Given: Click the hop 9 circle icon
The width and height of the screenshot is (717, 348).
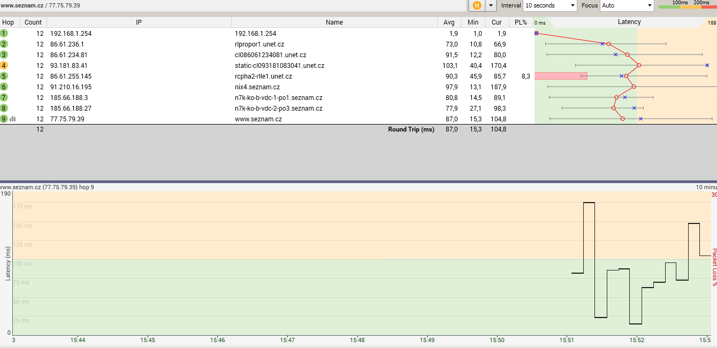Looking at the screenshot, I should click(4, 119).
